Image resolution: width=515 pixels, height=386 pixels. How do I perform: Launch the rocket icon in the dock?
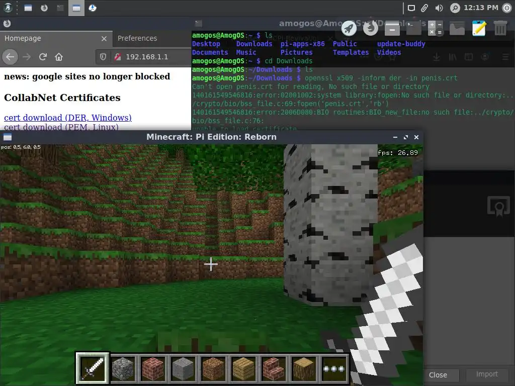point(349,29)
